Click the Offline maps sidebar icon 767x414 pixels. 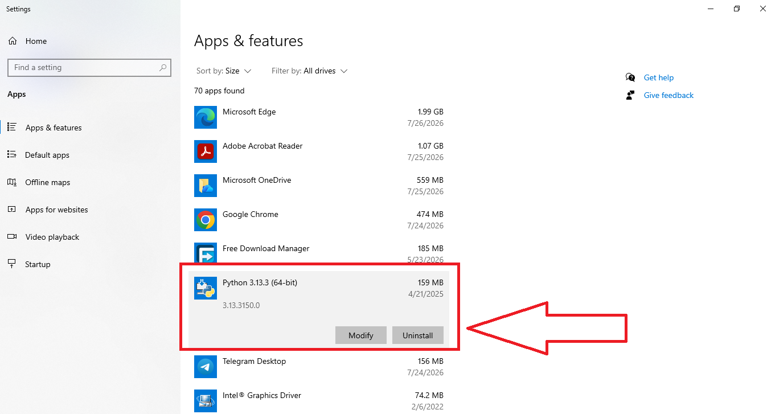(11, 182)
